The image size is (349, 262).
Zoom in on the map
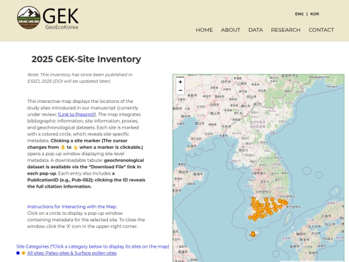point(180,82)
